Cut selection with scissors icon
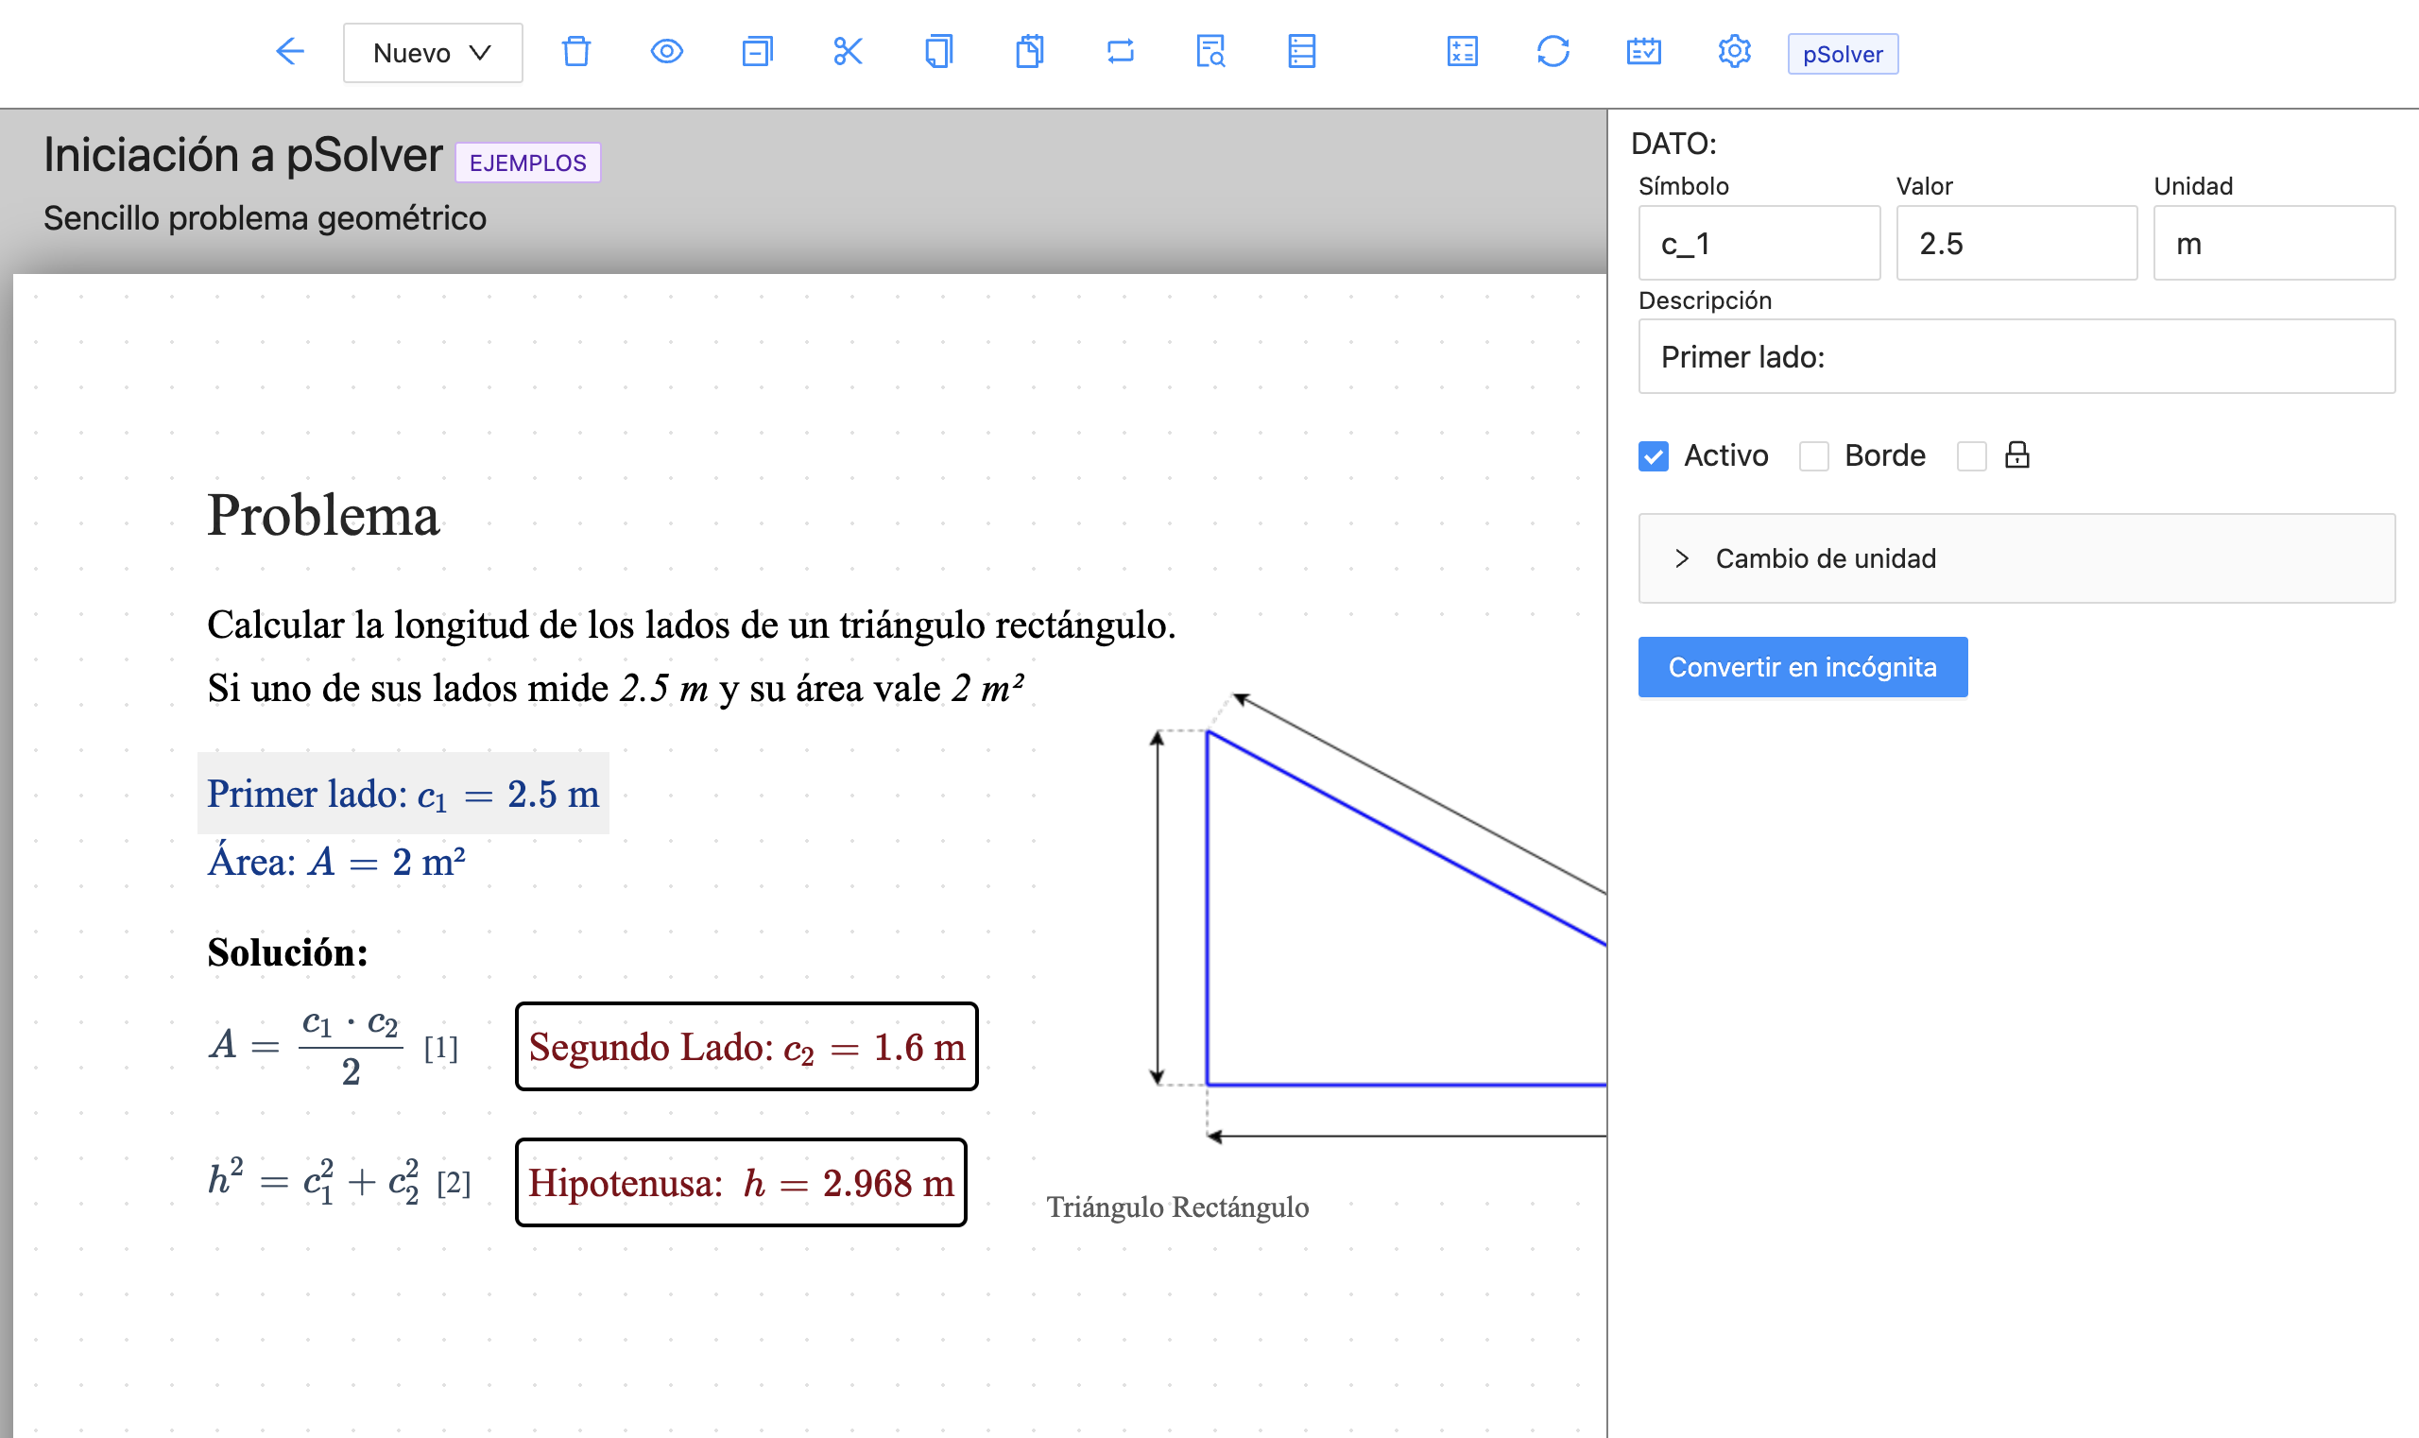 (x=848, y=51)
